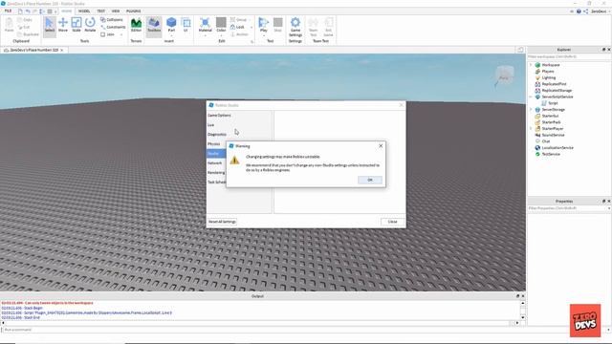Select Game Options in the settings list

(x=219, y=116)
